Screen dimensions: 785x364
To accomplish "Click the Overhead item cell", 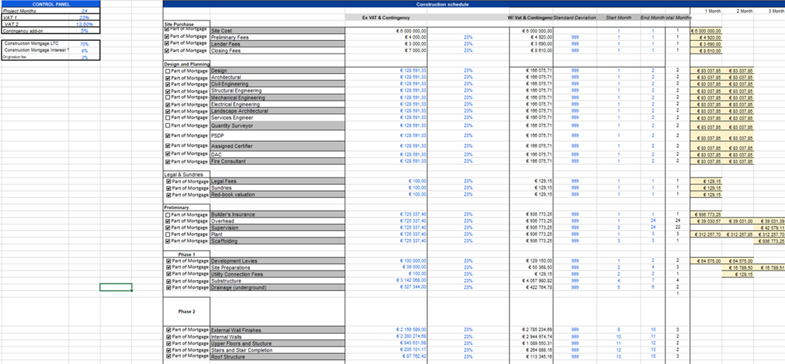I will 277,221.
